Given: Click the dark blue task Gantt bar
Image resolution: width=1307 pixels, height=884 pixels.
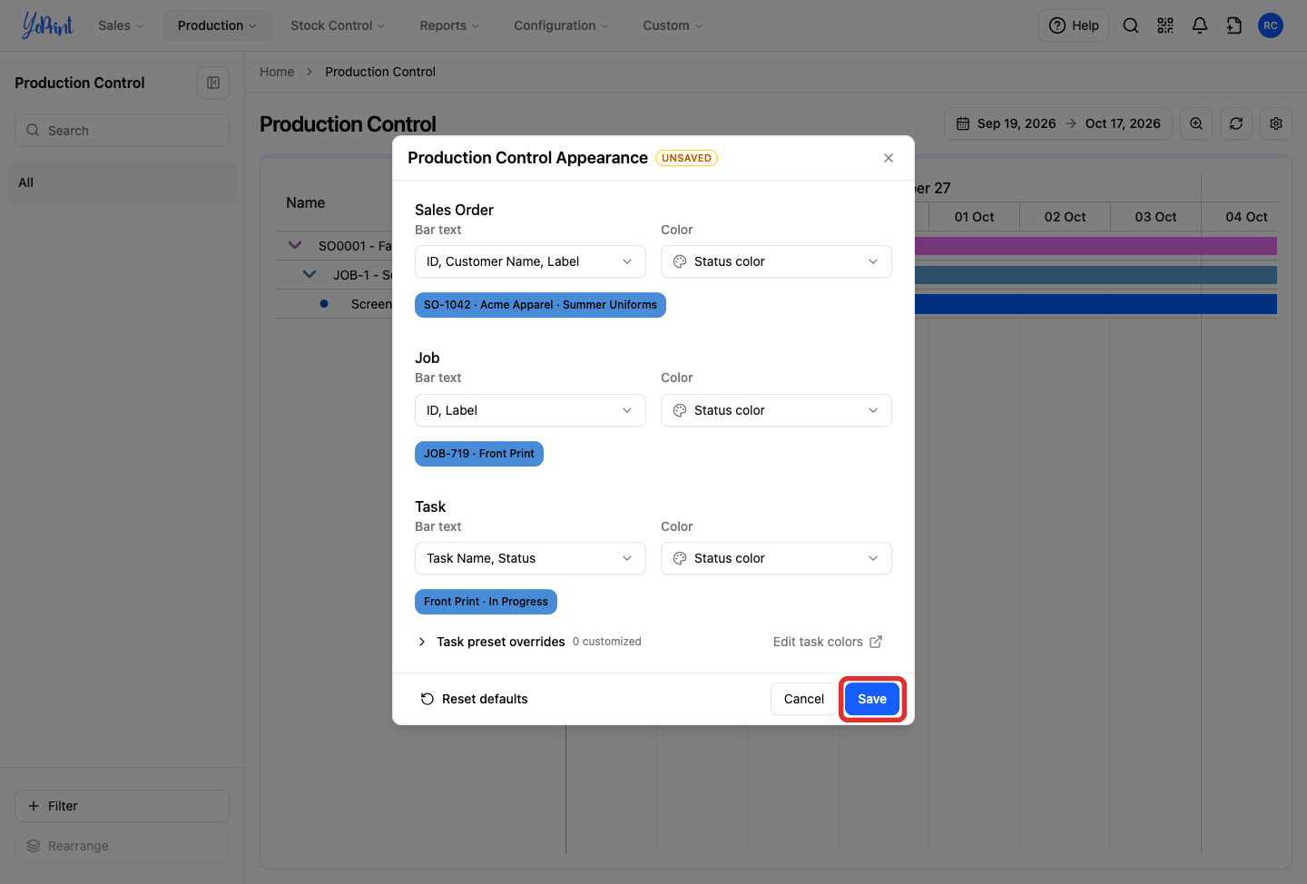Looking at the screenshot, I should pos(1096,304).
